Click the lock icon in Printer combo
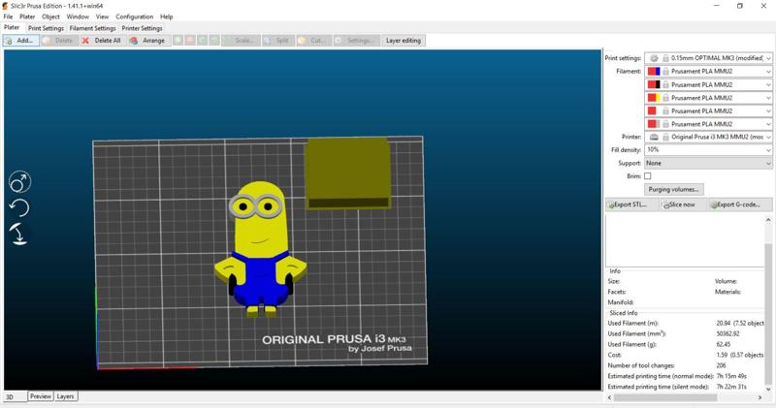The height and width of the screenshot is (408, 776). click(665, 137)
